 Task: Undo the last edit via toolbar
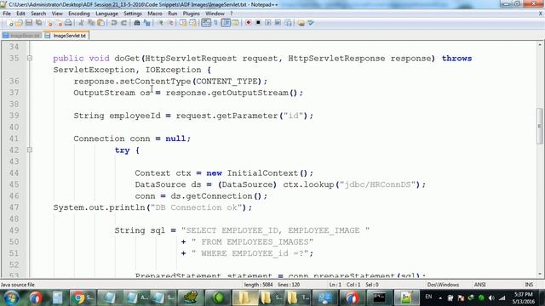point(113,23)
